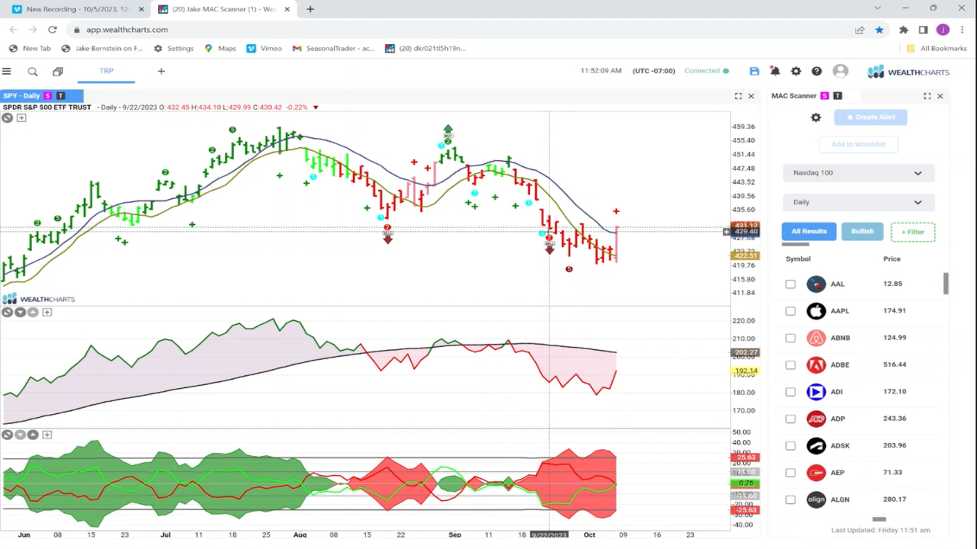Click the S badge on MAC Scanner
This screenshot has height=549, width=977.
(824, 96)
